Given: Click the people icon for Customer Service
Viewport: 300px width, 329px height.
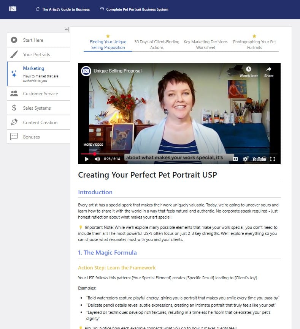Looking at the screenshot, I should [14, 93].
